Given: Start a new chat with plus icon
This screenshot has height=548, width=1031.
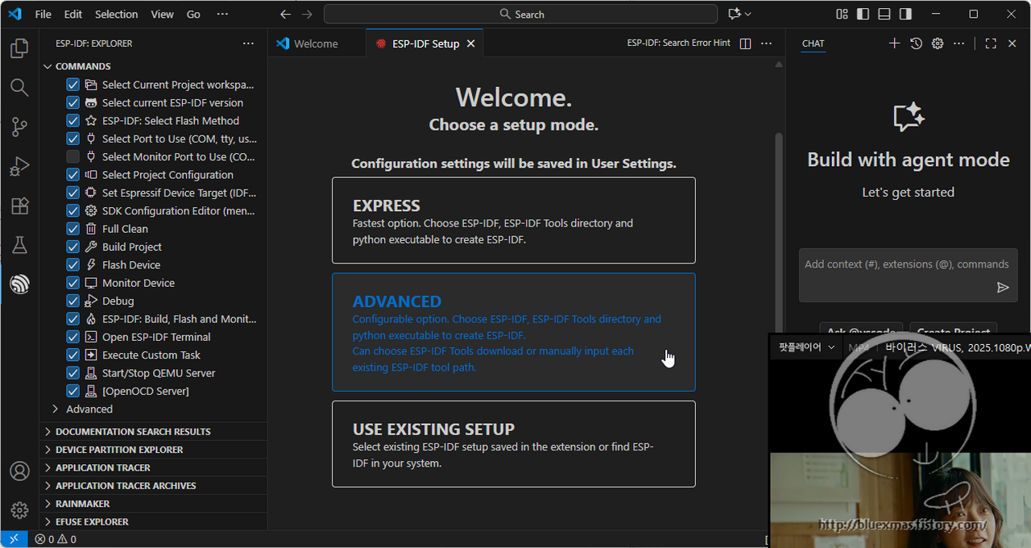Looking at the screenshot, I should [894, 44].
